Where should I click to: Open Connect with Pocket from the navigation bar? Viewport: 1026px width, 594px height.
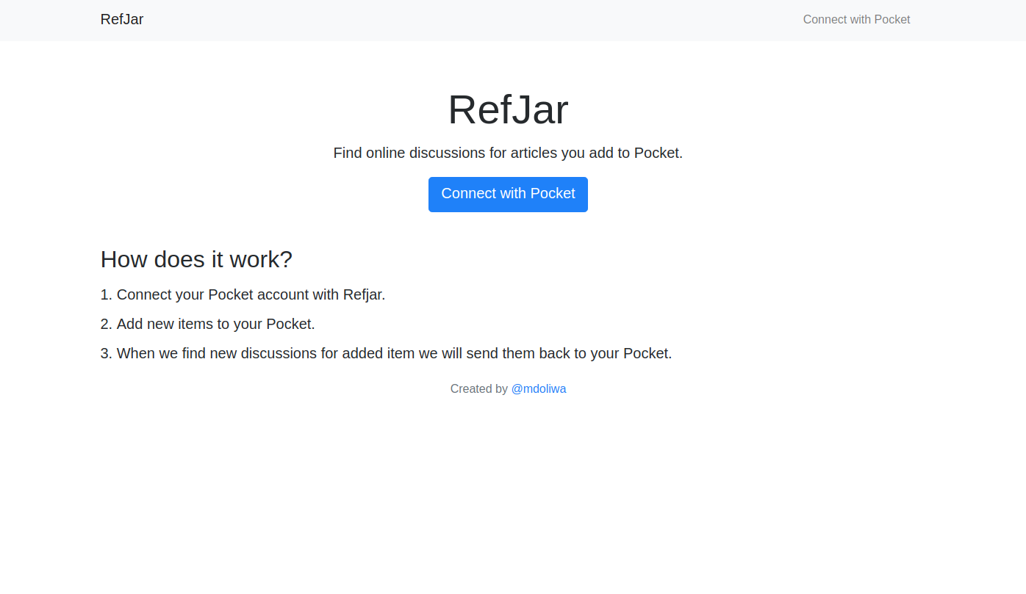(856, 19)
